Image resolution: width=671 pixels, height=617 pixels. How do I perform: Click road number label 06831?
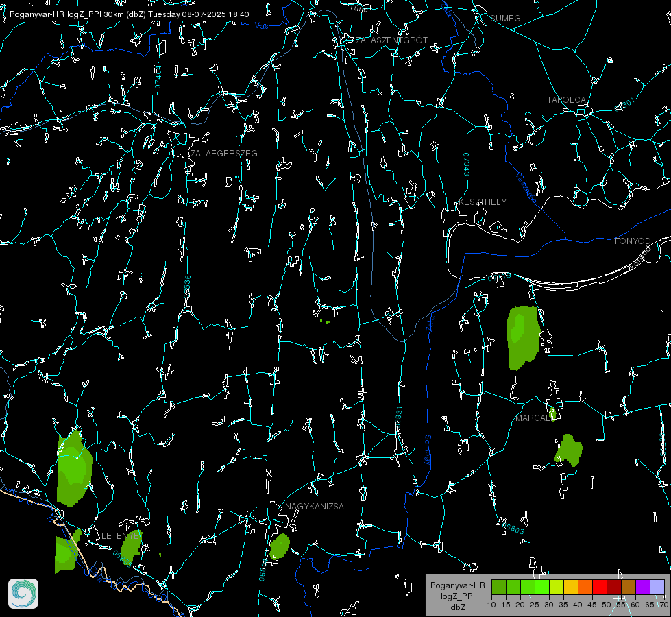pyautogui.click(x=398, y=418)
